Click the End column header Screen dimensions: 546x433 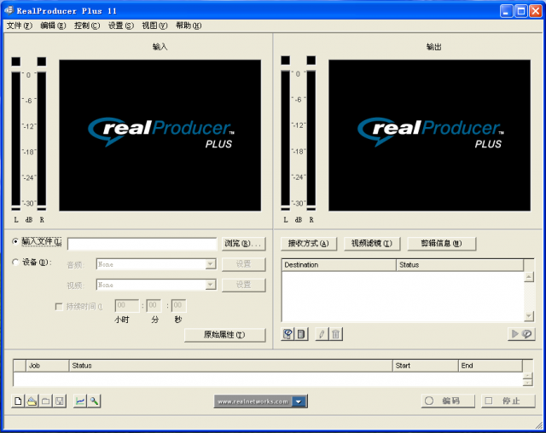point(491,366)
